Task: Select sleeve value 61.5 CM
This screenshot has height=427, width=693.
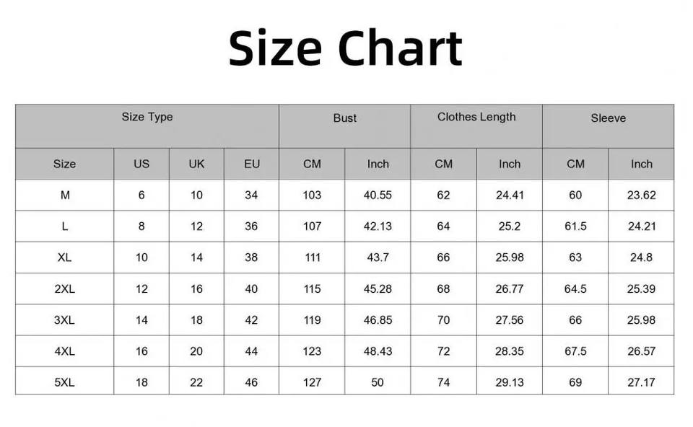Action: (575, 226)
